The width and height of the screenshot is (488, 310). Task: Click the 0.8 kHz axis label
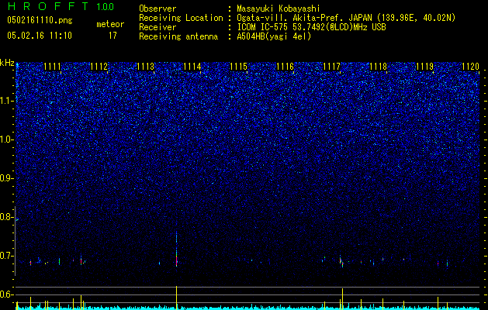tap(6, 217)
